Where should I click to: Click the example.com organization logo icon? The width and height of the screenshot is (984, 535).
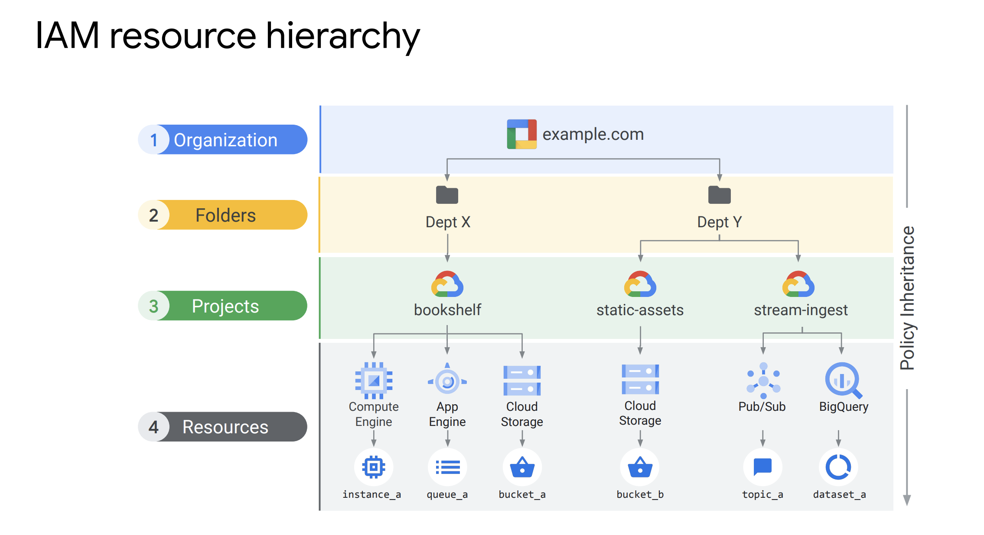[521, 134]
